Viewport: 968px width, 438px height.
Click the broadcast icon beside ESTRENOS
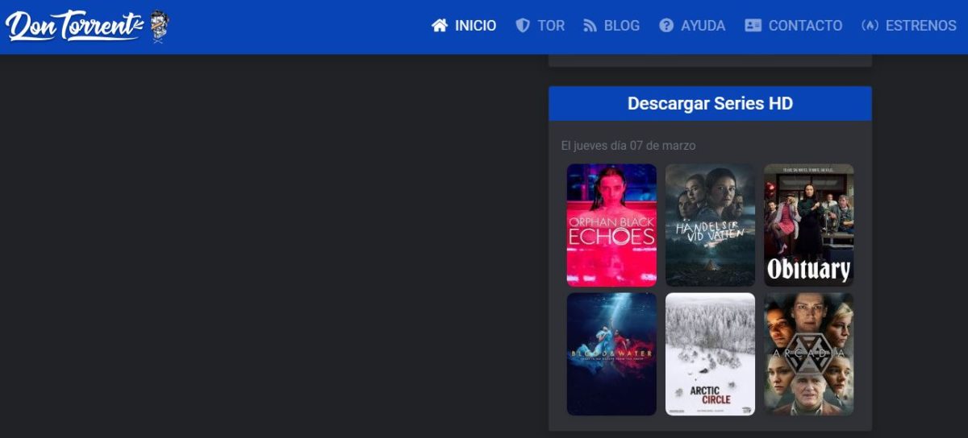click(x=870, y=26)
